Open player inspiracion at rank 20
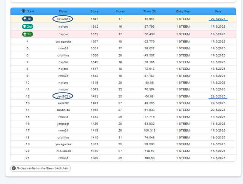Image resolution: width=243 pixels, height=184 pixels. click(x=63, y=151)
